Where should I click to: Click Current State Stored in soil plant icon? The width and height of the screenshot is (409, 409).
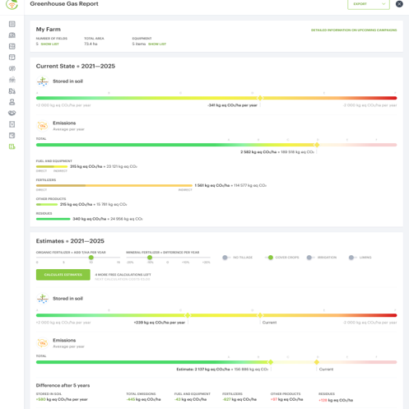(x=43, y=81)
